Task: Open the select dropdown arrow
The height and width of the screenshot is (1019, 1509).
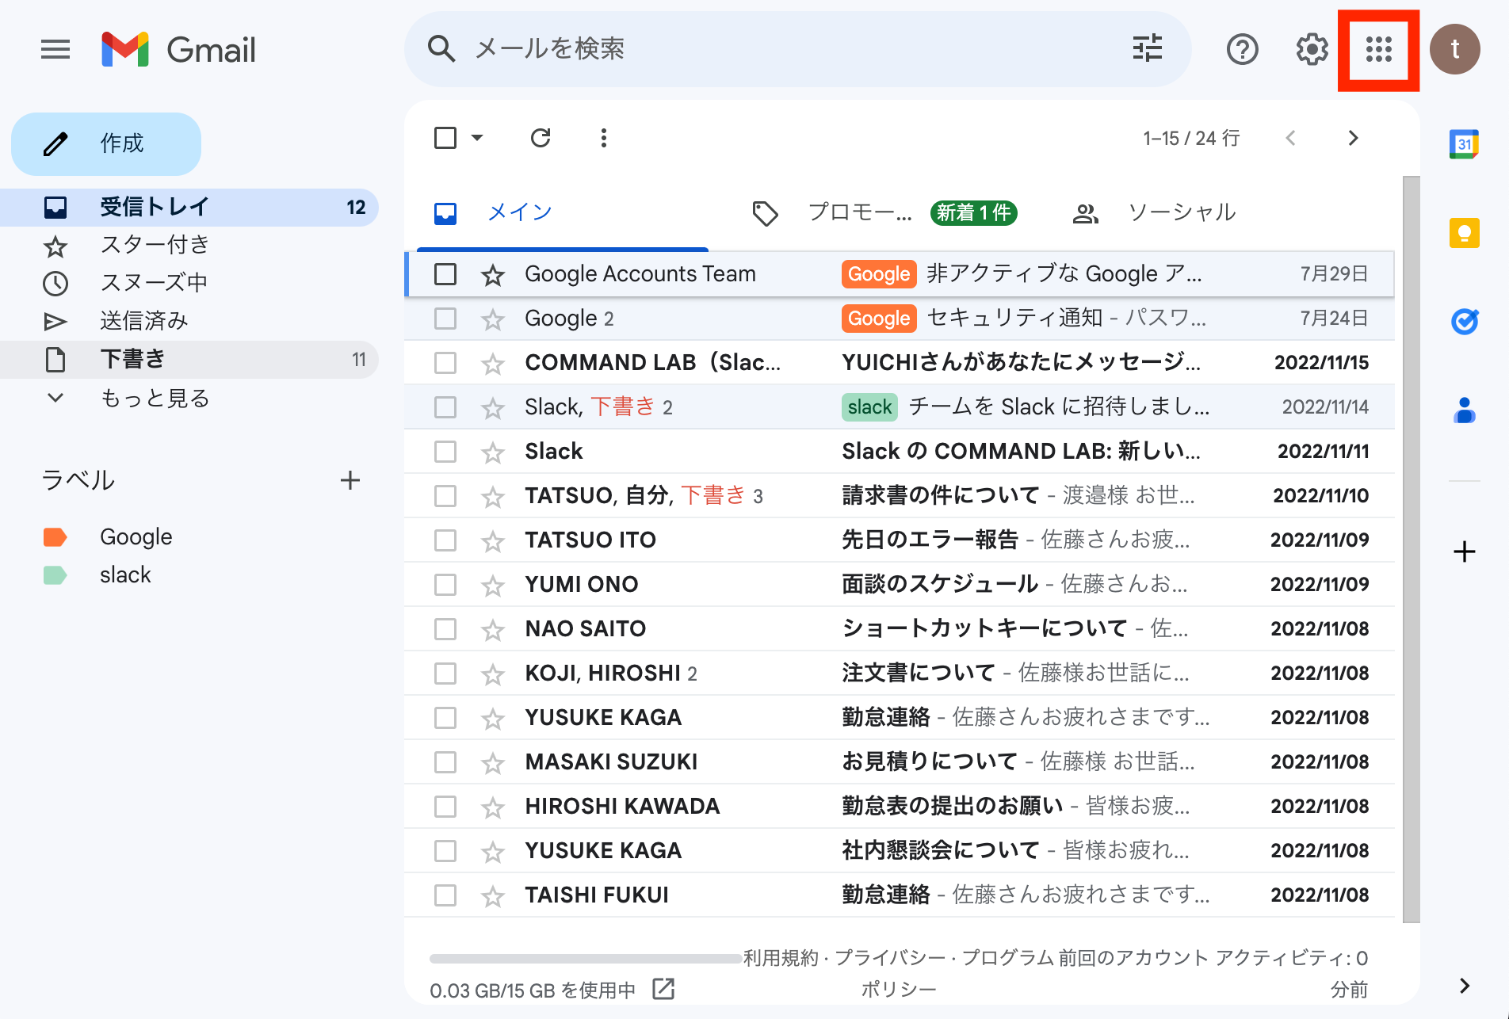Action: (x=477, y=138)
